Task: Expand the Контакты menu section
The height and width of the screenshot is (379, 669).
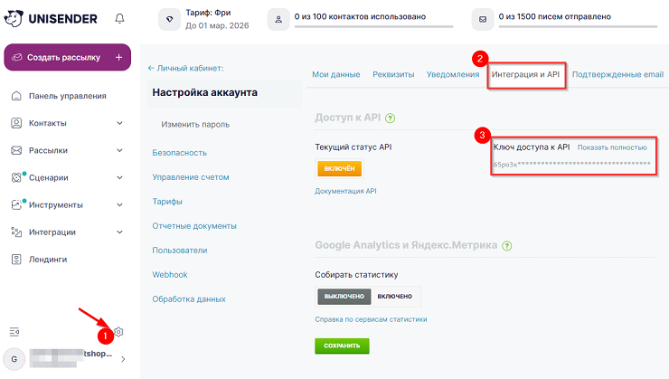Action: [x=119, y=123]
